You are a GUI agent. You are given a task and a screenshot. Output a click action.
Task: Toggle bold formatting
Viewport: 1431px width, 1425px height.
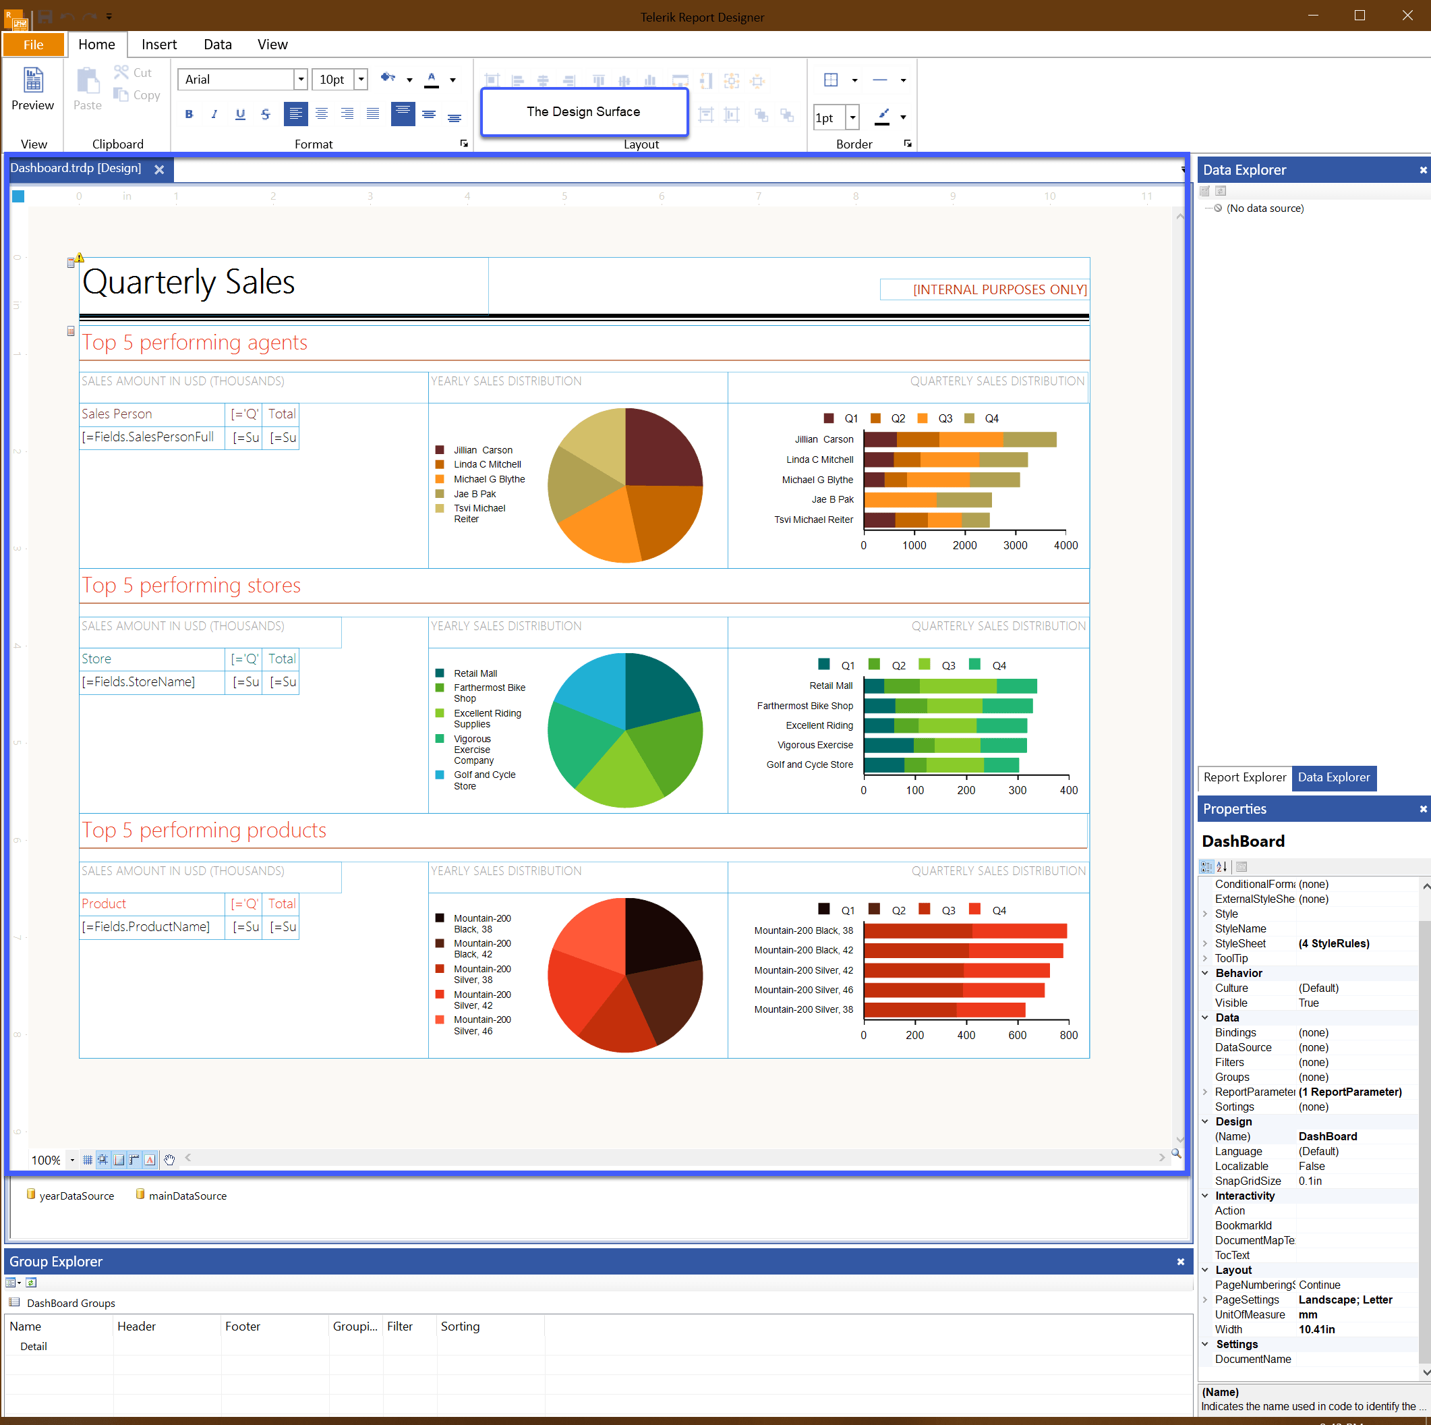(189, 114)
